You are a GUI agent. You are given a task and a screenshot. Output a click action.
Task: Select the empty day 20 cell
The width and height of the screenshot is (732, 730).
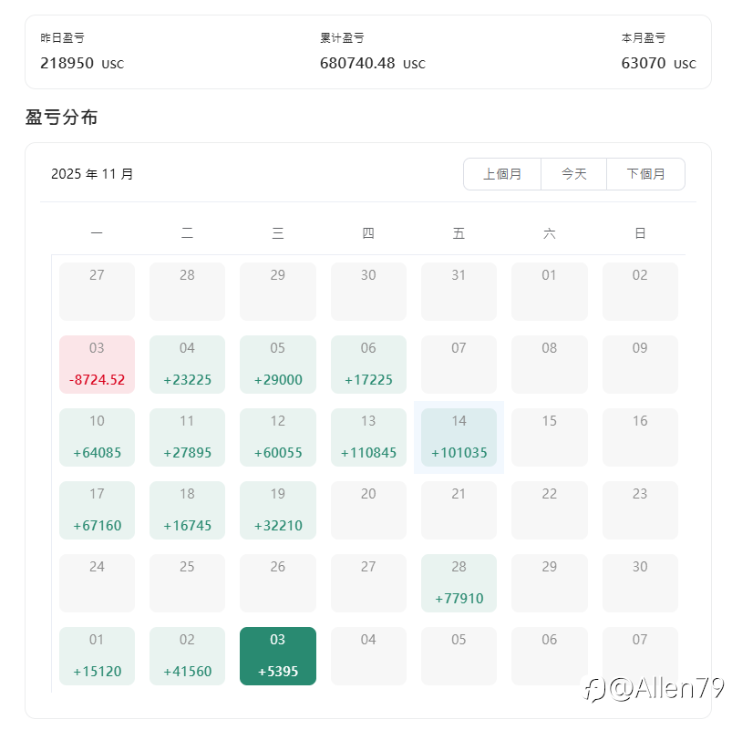pos(368,510)
